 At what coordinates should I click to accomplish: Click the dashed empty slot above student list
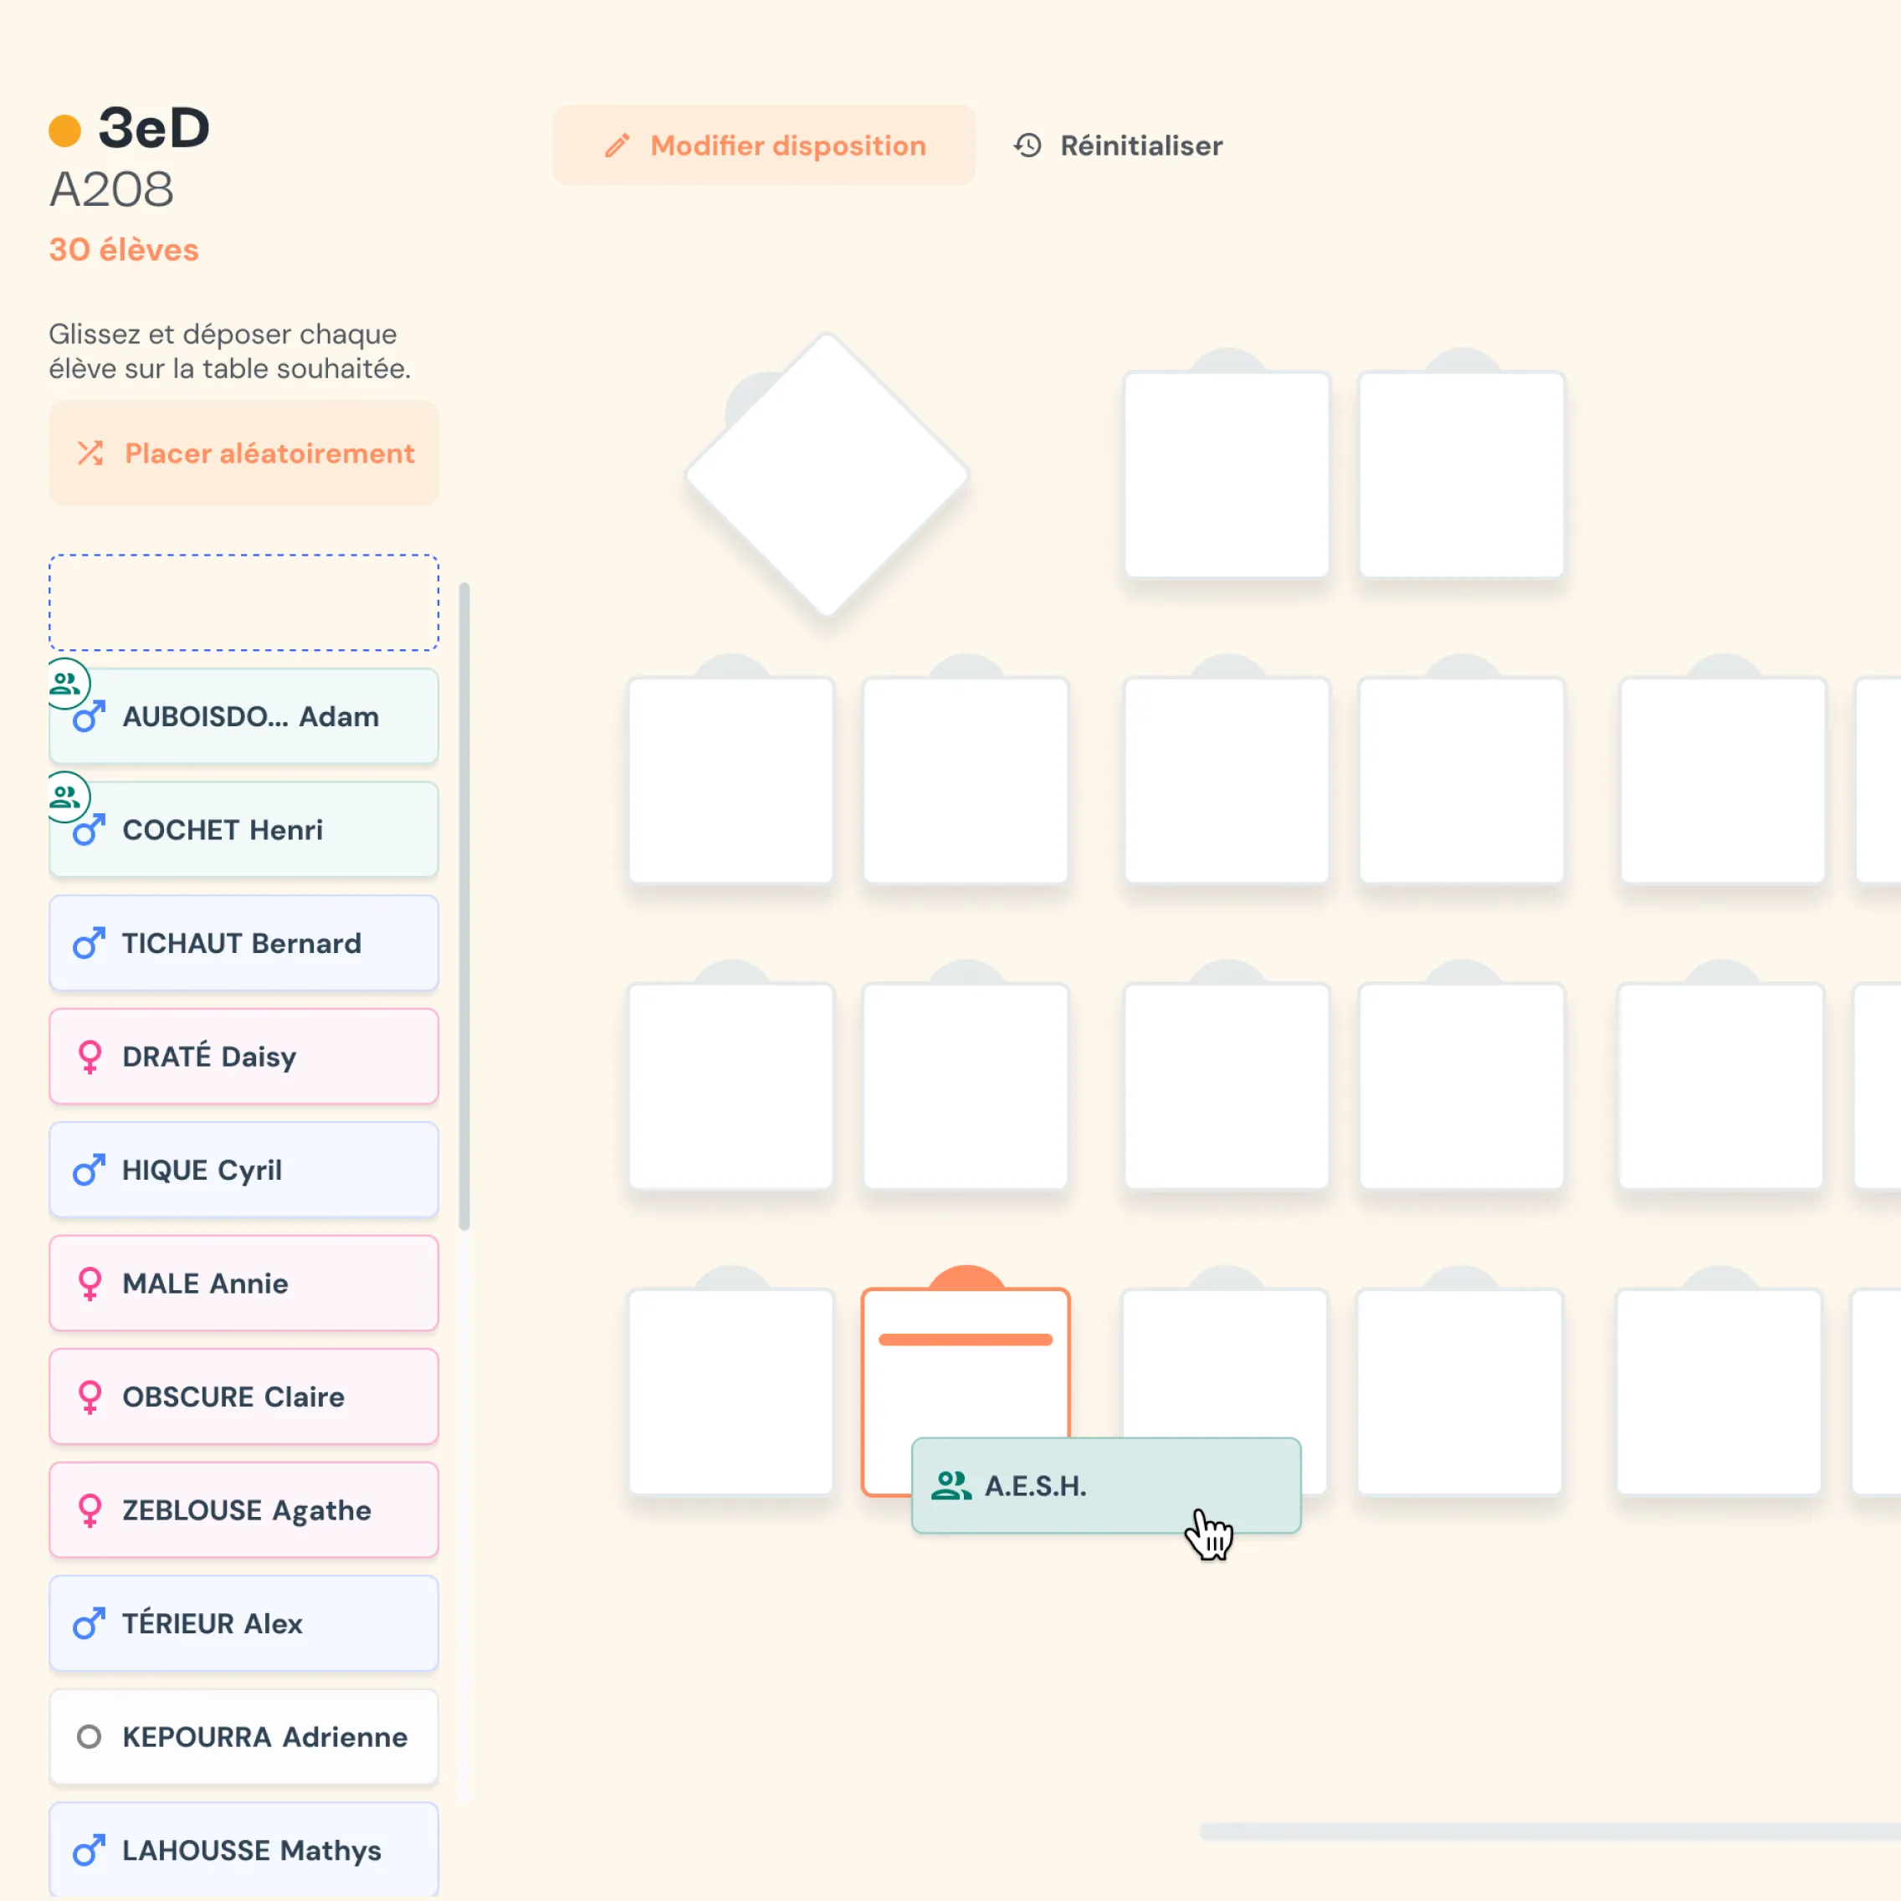coord(244,602)
